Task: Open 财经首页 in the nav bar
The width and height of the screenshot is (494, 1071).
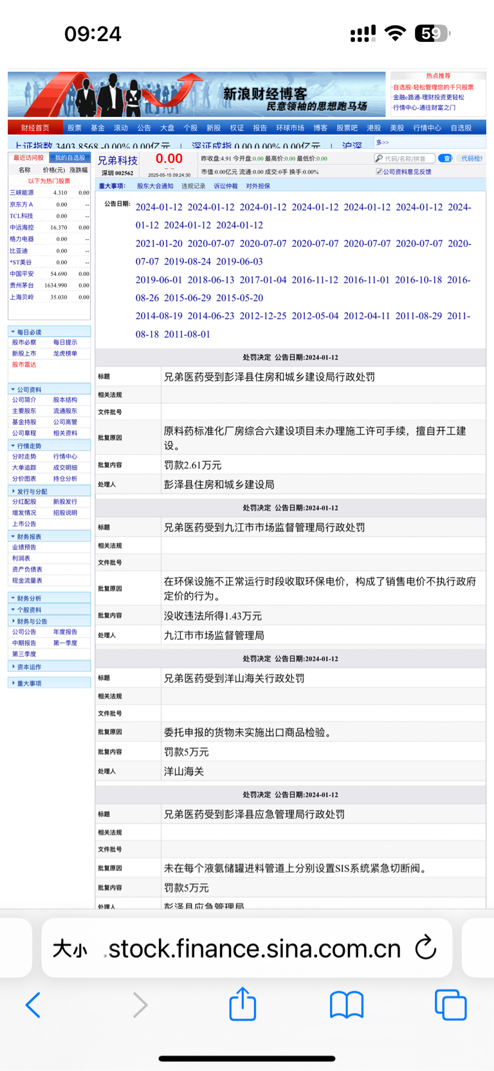Action: point(35,128)
